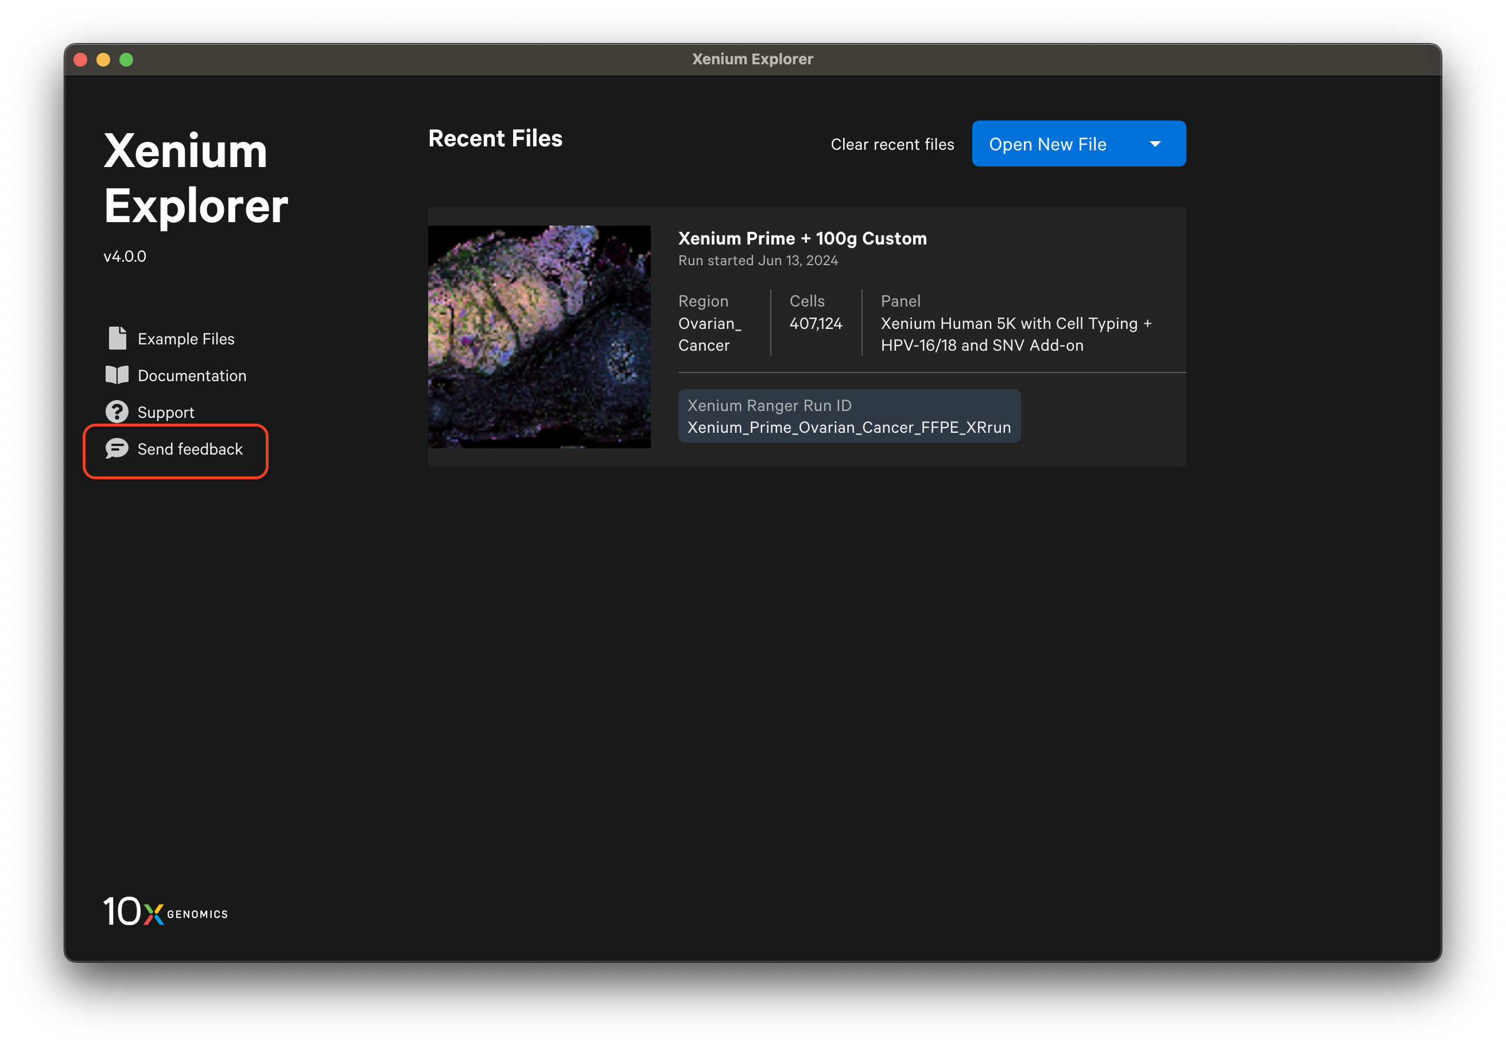This screenshot has height=1047, width=1506.
Task: Click the 10x Genomics logo
Action: [x=165, y=910]
